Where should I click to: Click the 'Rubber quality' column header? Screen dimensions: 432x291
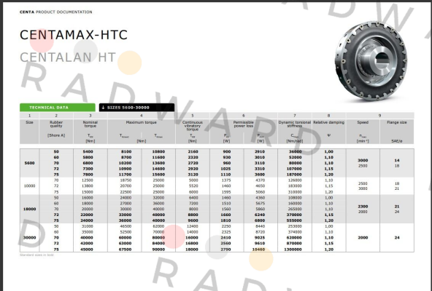pos(56,124)
